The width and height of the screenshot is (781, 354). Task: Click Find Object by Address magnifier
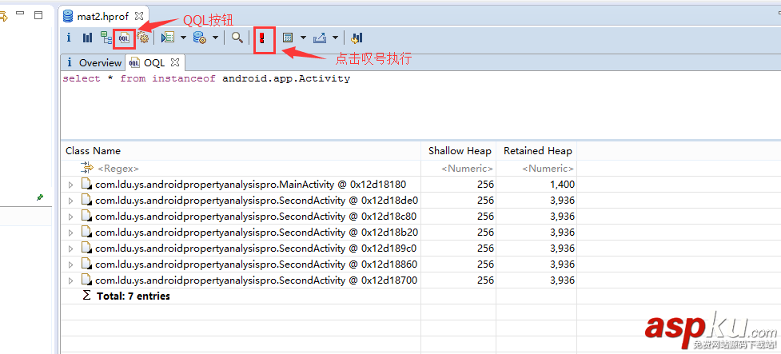coord(237,38)
